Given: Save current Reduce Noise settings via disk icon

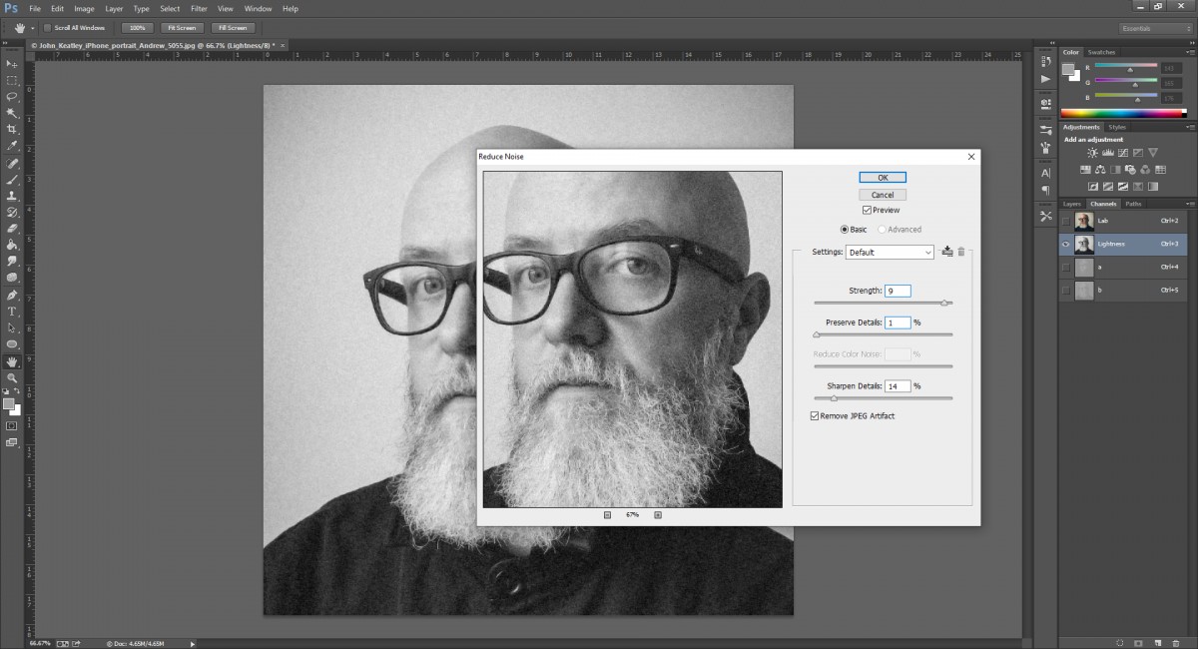Looking at the screenshot, I should tap(946, 252).
